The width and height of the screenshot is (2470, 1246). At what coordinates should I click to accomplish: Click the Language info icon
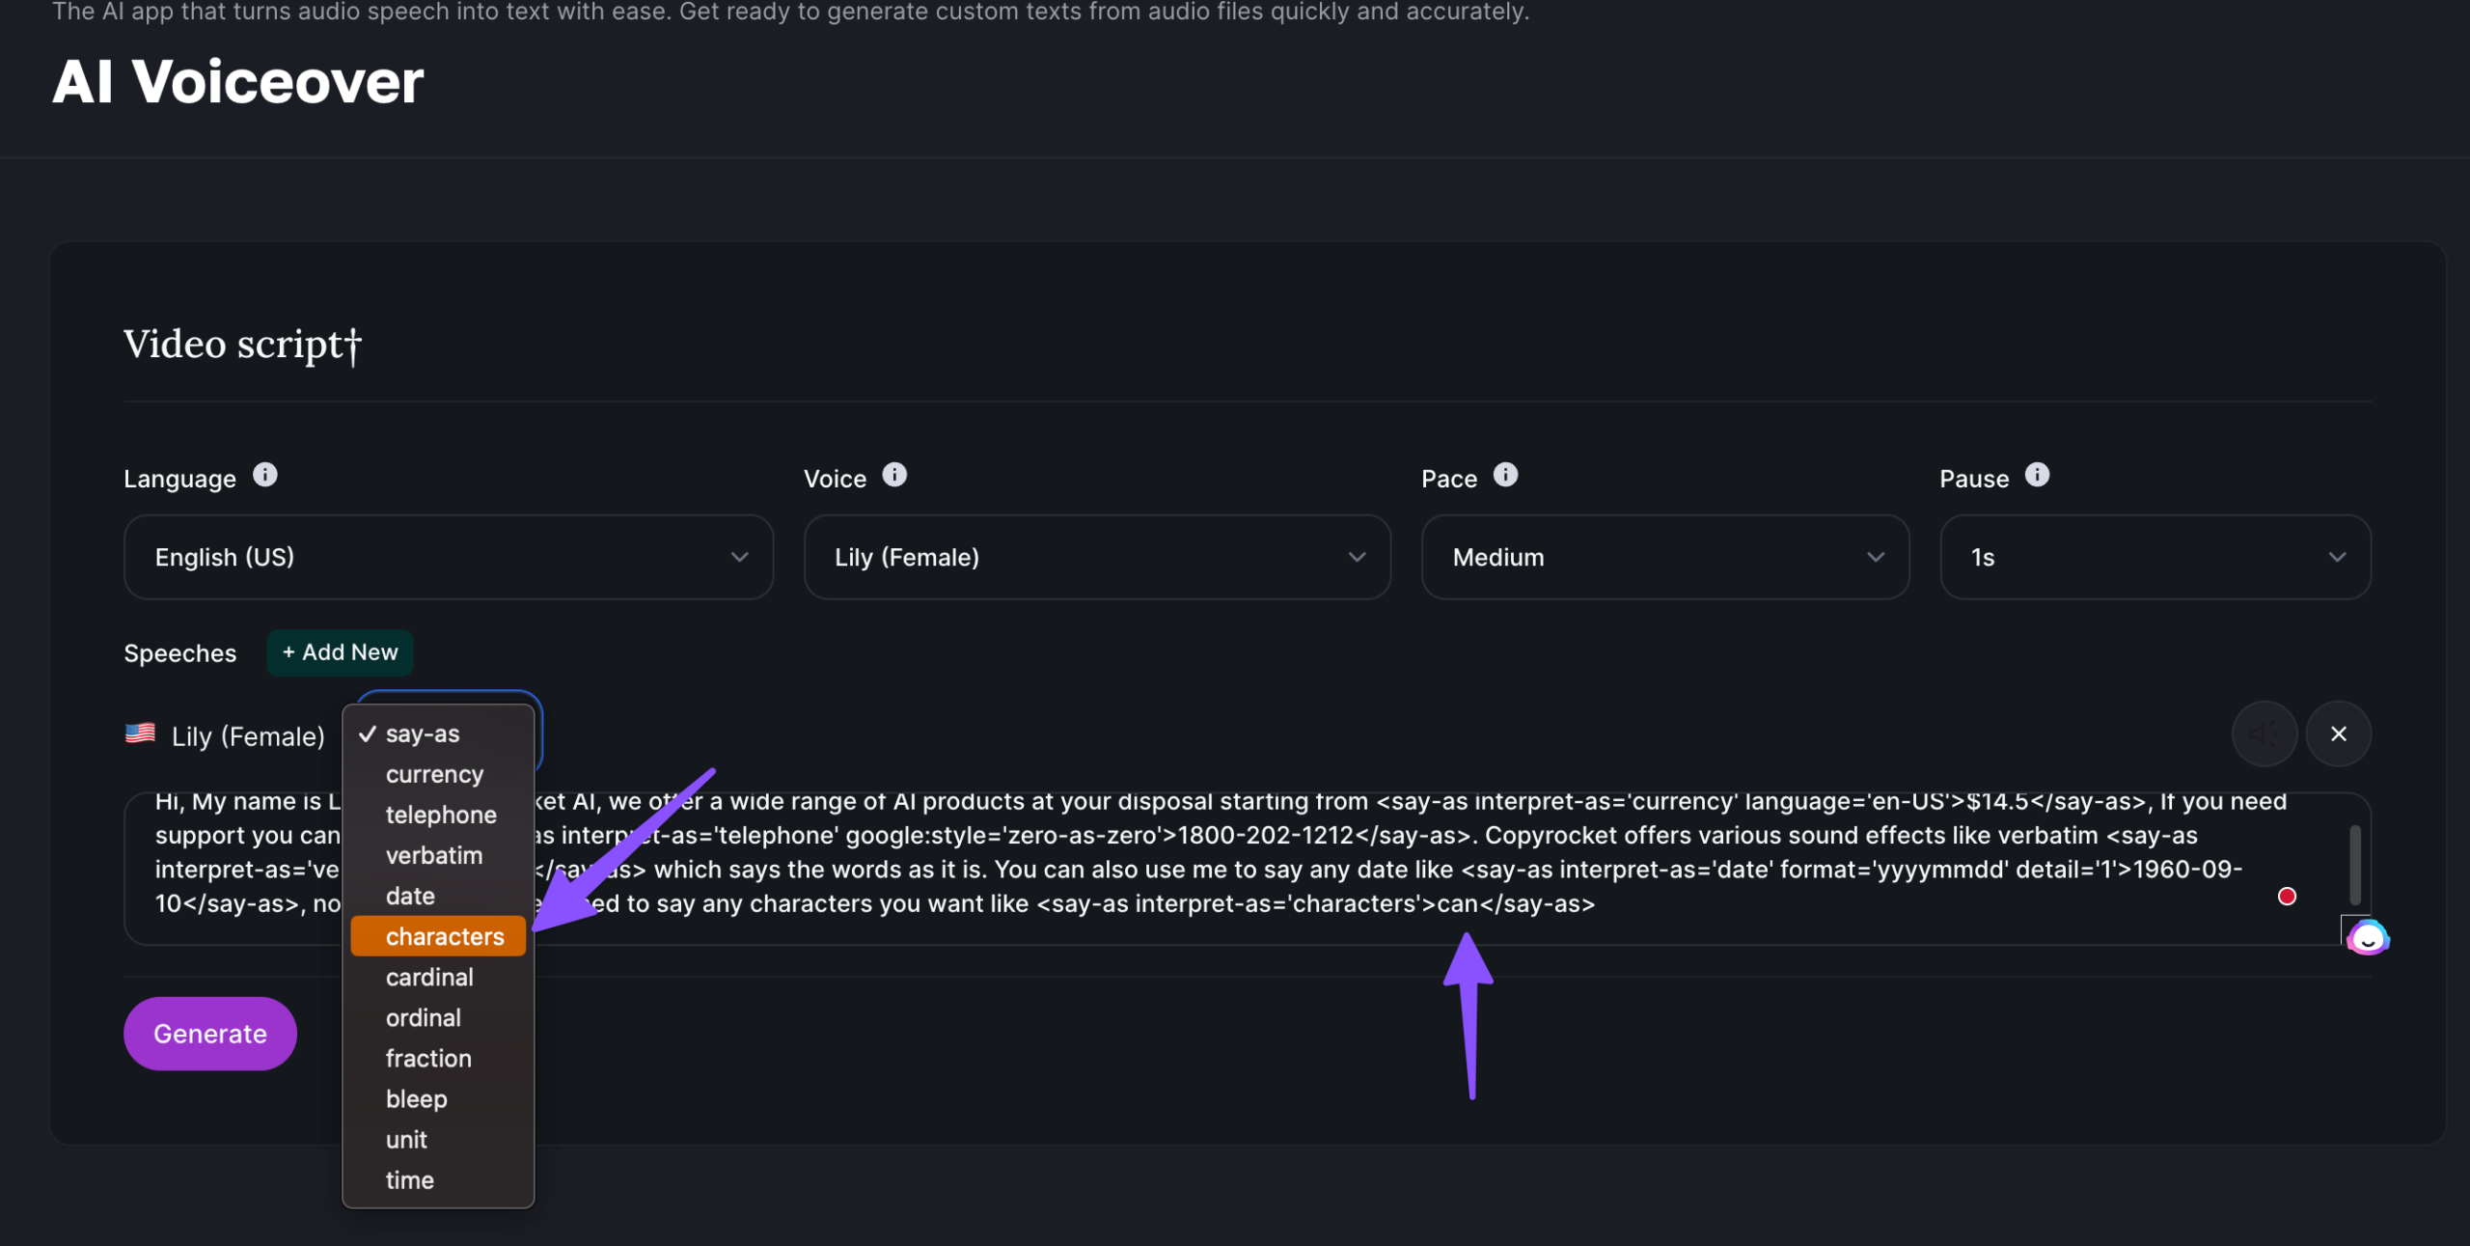click(x=264, y=475)
